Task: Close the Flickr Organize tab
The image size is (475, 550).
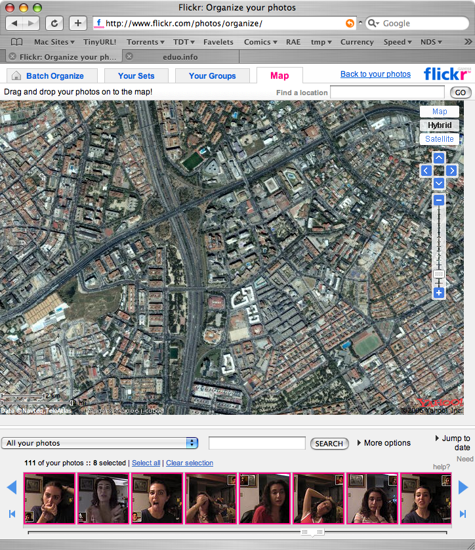Action: [x=12, y=56]
